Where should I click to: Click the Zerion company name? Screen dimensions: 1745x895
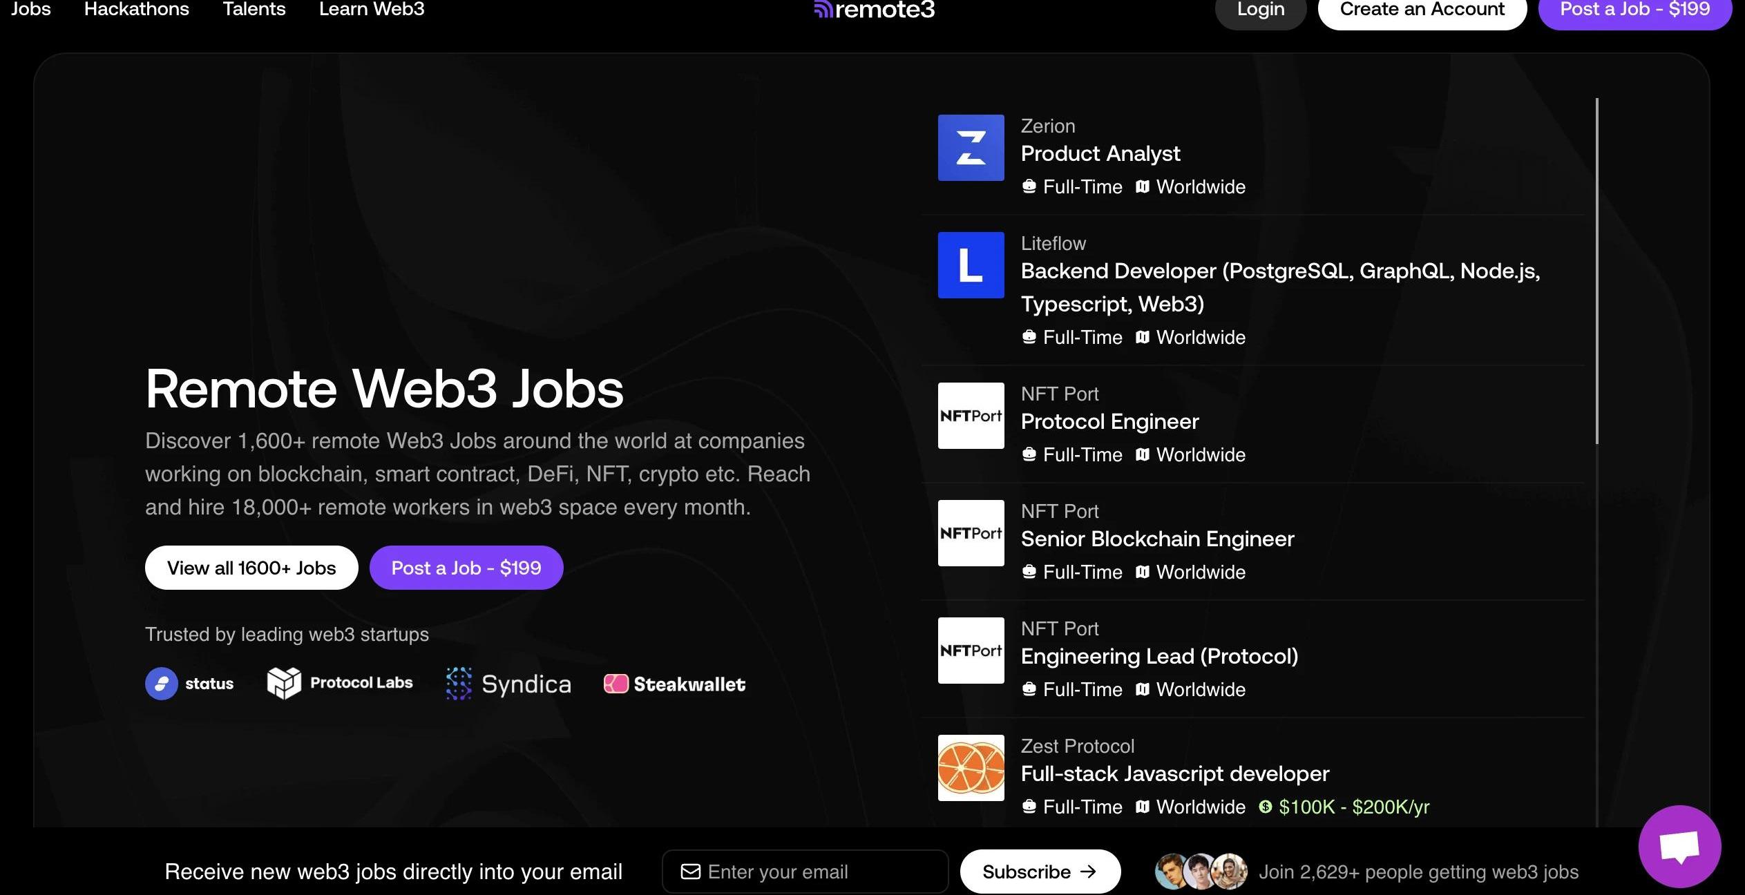coord(1048,126)
